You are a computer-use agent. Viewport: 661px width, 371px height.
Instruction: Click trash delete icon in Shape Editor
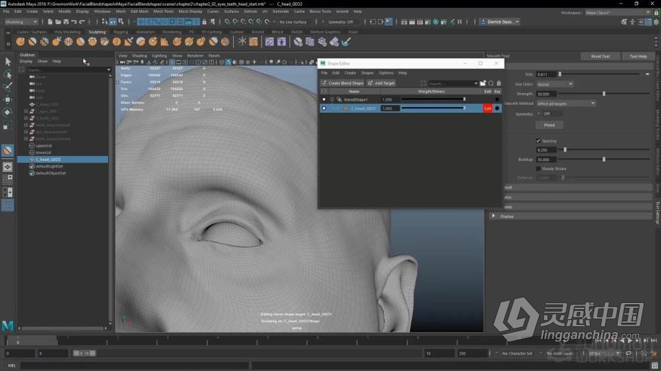pos(499,83)
